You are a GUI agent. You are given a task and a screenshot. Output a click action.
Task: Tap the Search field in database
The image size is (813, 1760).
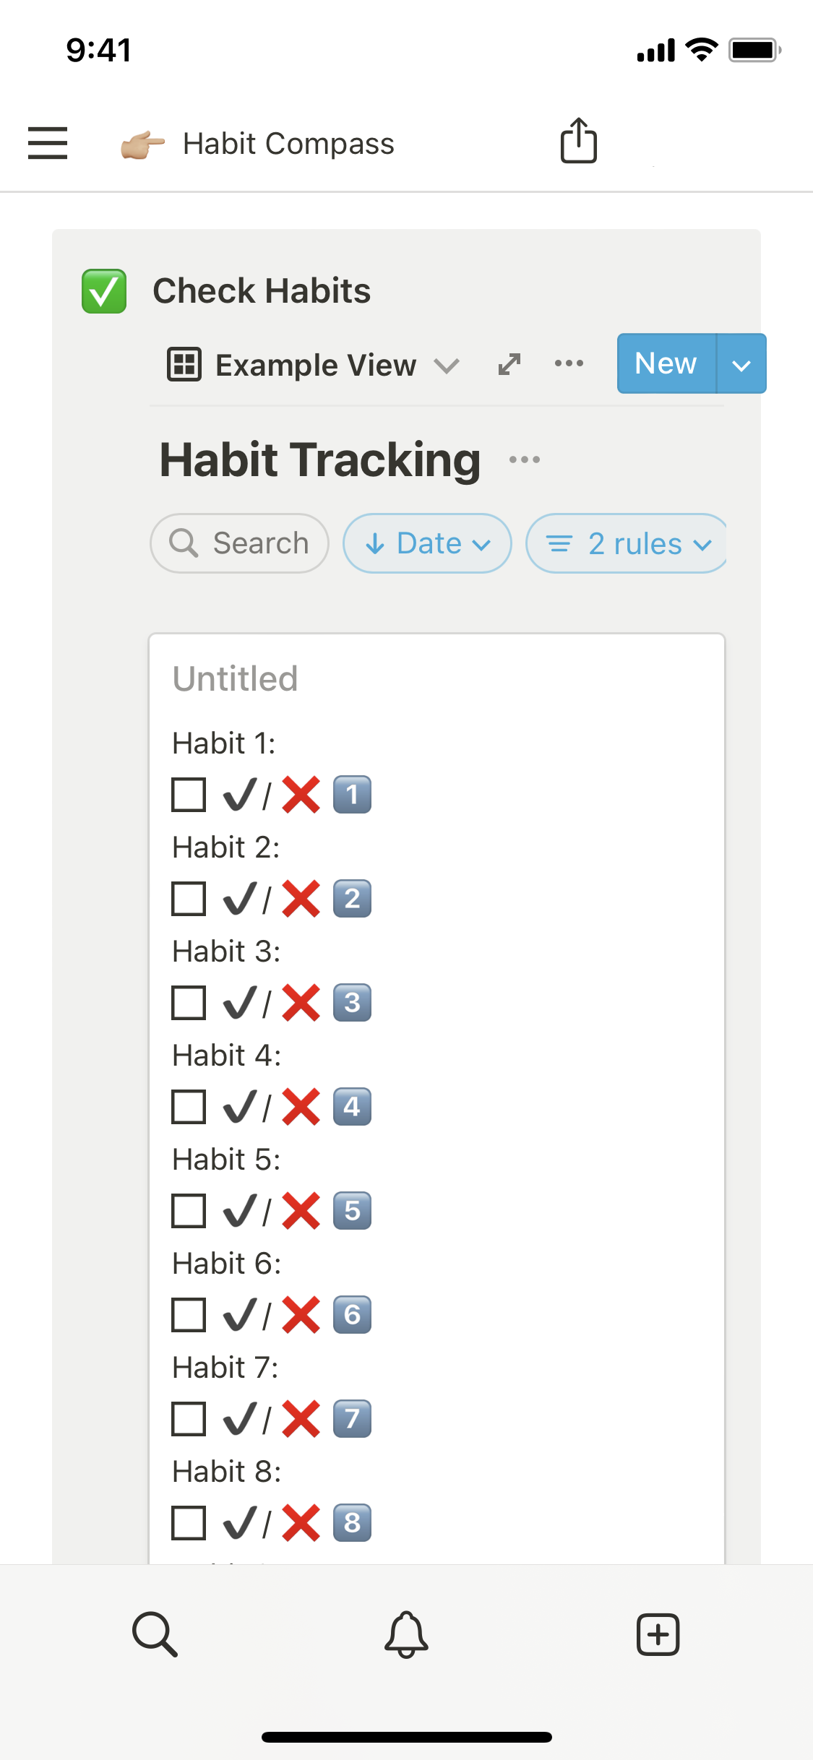[x=240, y=543]
